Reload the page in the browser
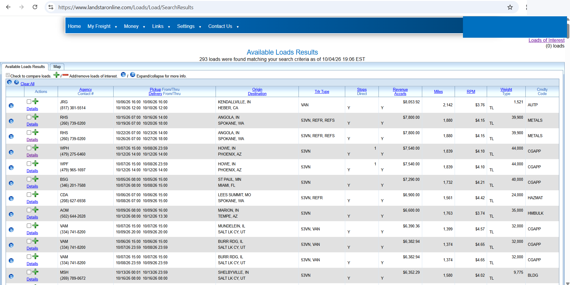The height and width of the screenshot is (285, 570). point(35,7)
